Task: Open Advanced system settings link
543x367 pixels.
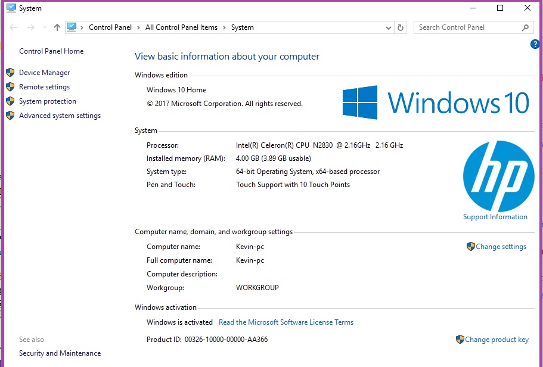Action: click(60, 116)
